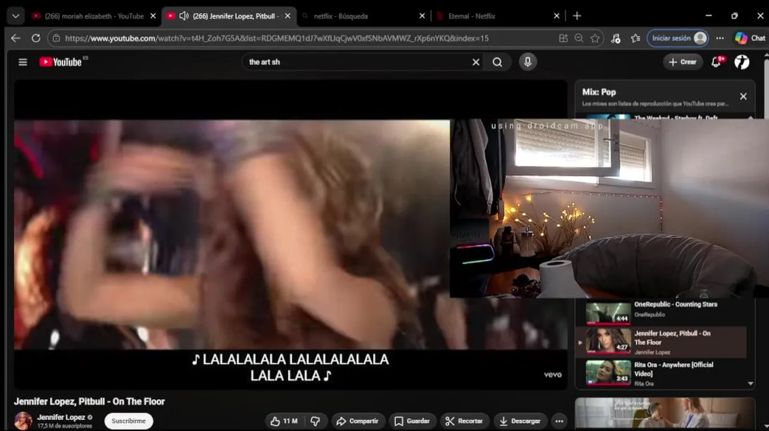This screenshot has height=431, width=769.
Task: Like the video showing 11 M
Action: pos(284,421)
